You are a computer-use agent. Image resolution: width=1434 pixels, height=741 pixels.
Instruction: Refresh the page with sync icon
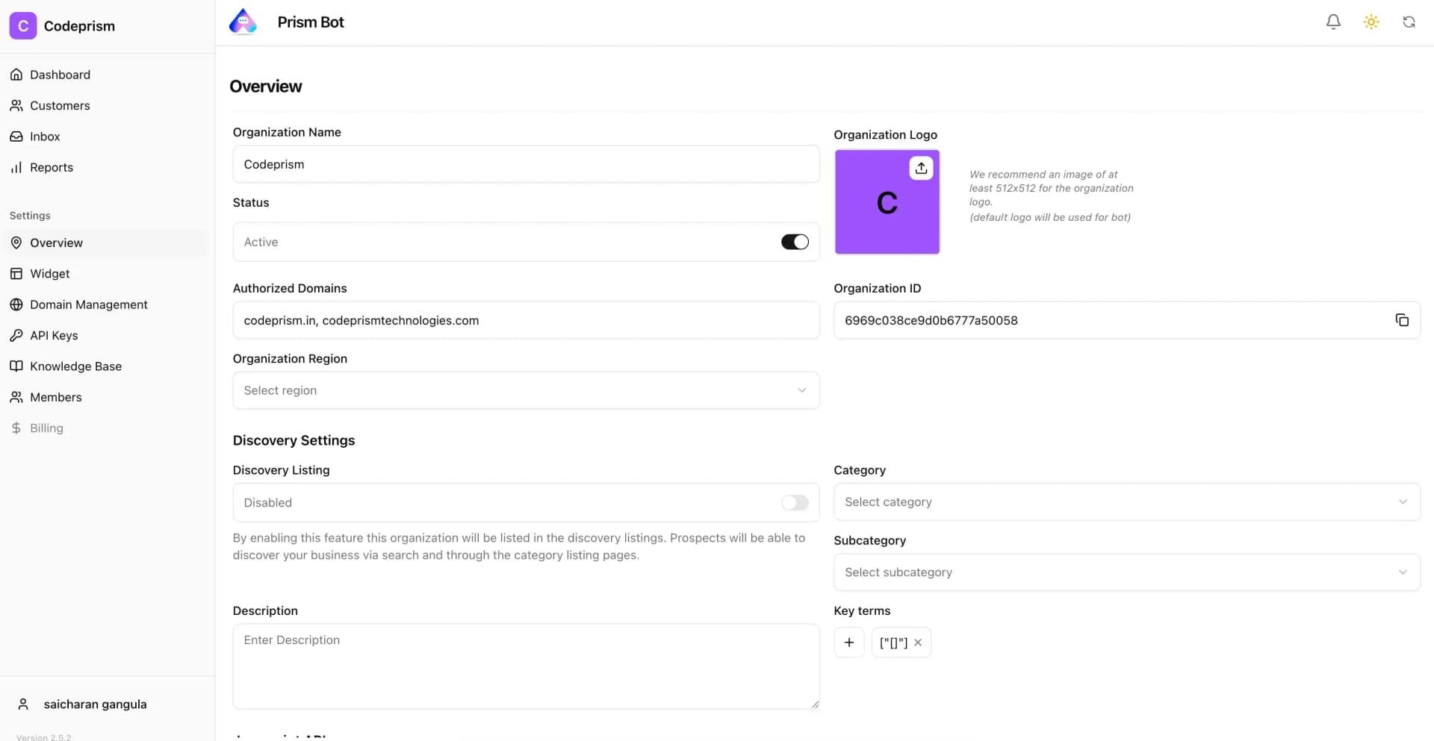click(x=1409, y=22)
